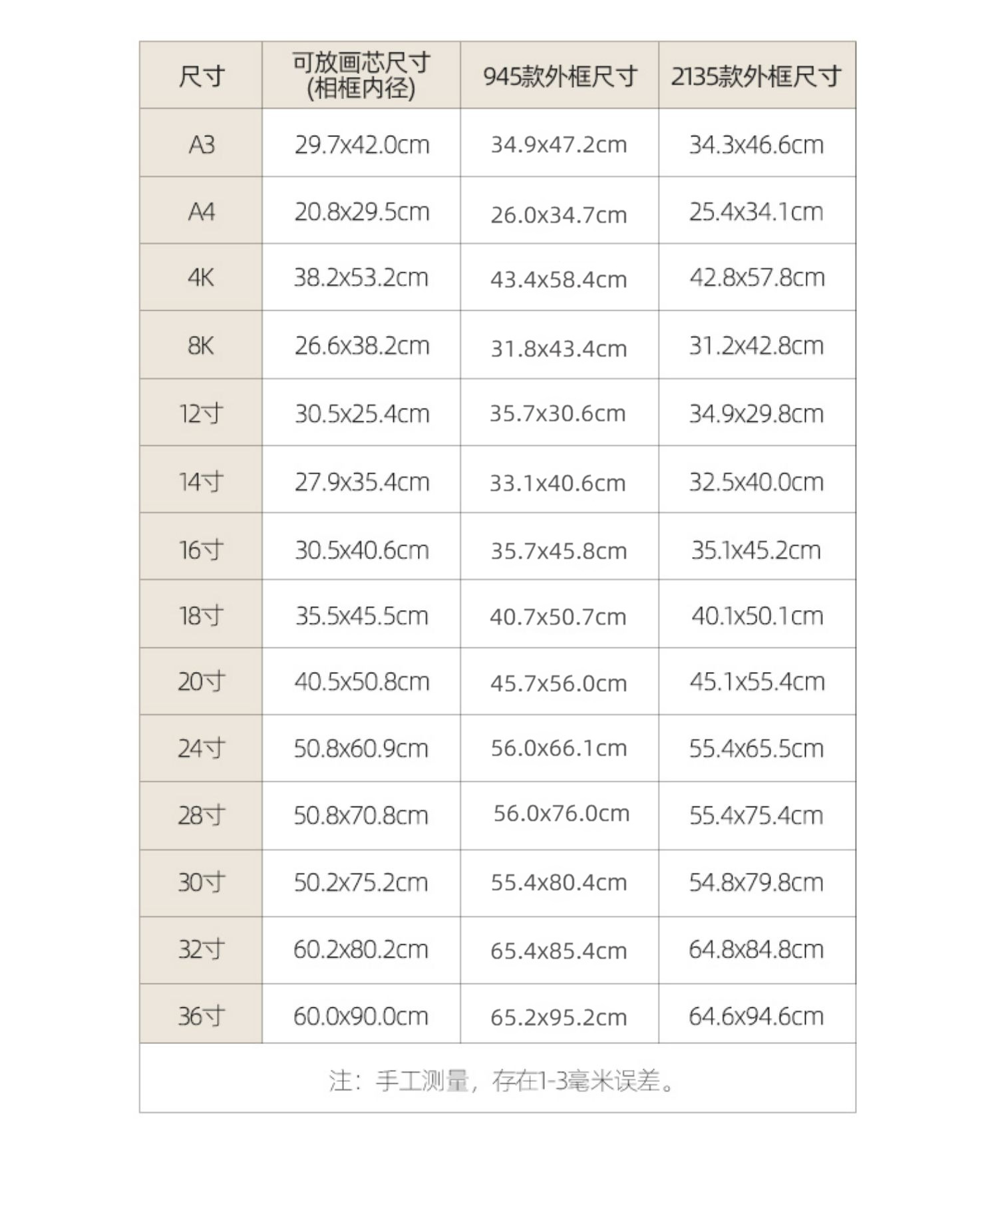Select the 16寸 row label
Screen dimensions: 998x1211
[201, 550]
